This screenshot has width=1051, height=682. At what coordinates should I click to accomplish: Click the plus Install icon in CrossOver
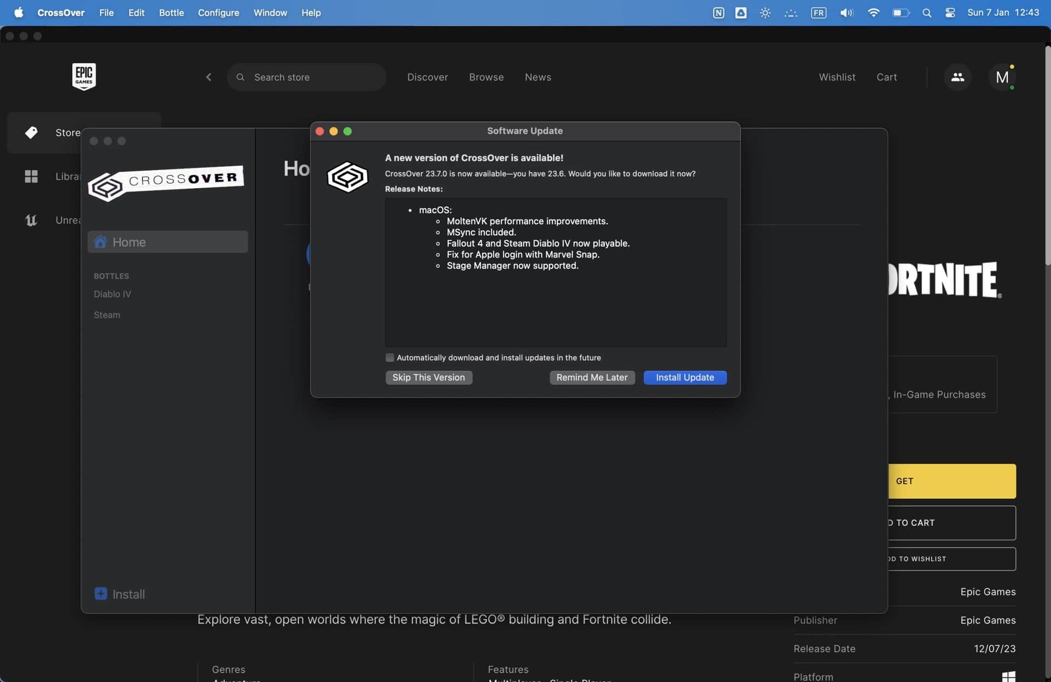pyautogui.click(x=101, y=593)
